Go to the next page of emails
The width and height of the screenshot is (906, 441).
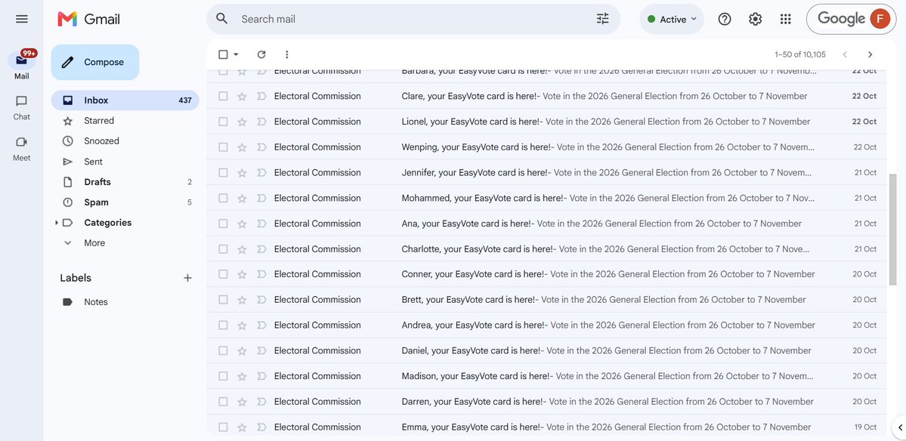[870, 54]
